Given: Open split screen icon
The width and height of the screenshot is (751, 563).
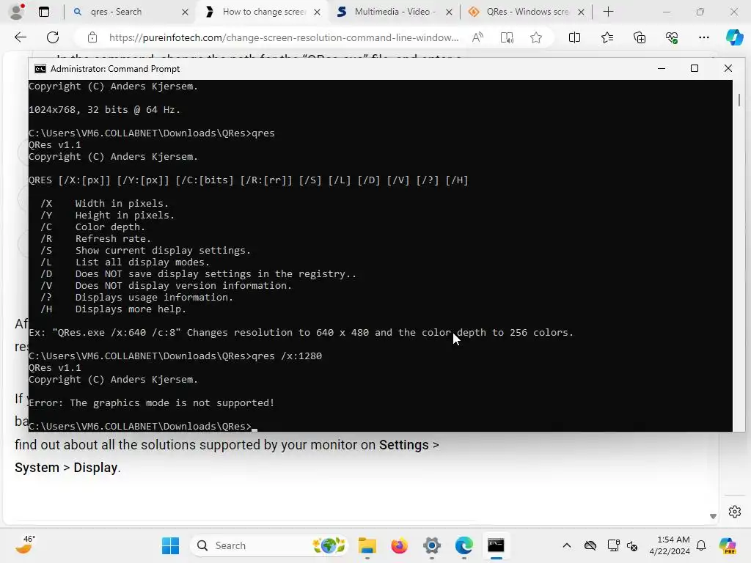Looking at the screenshot, I should [574, 37].
